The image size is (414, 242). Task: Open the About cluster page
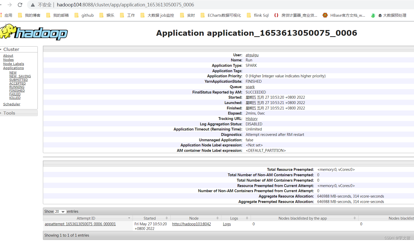[x=8, y=55]
